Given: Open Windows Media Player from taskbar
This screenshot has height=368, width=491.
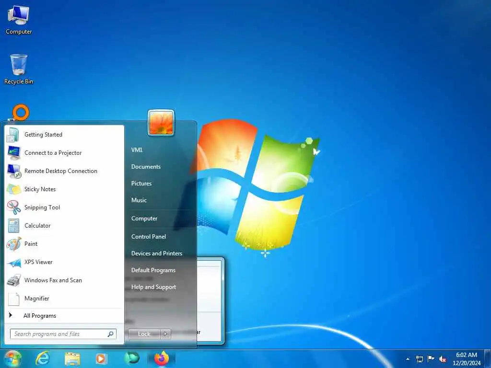Looking at the screenshot, I should [101, 358].
